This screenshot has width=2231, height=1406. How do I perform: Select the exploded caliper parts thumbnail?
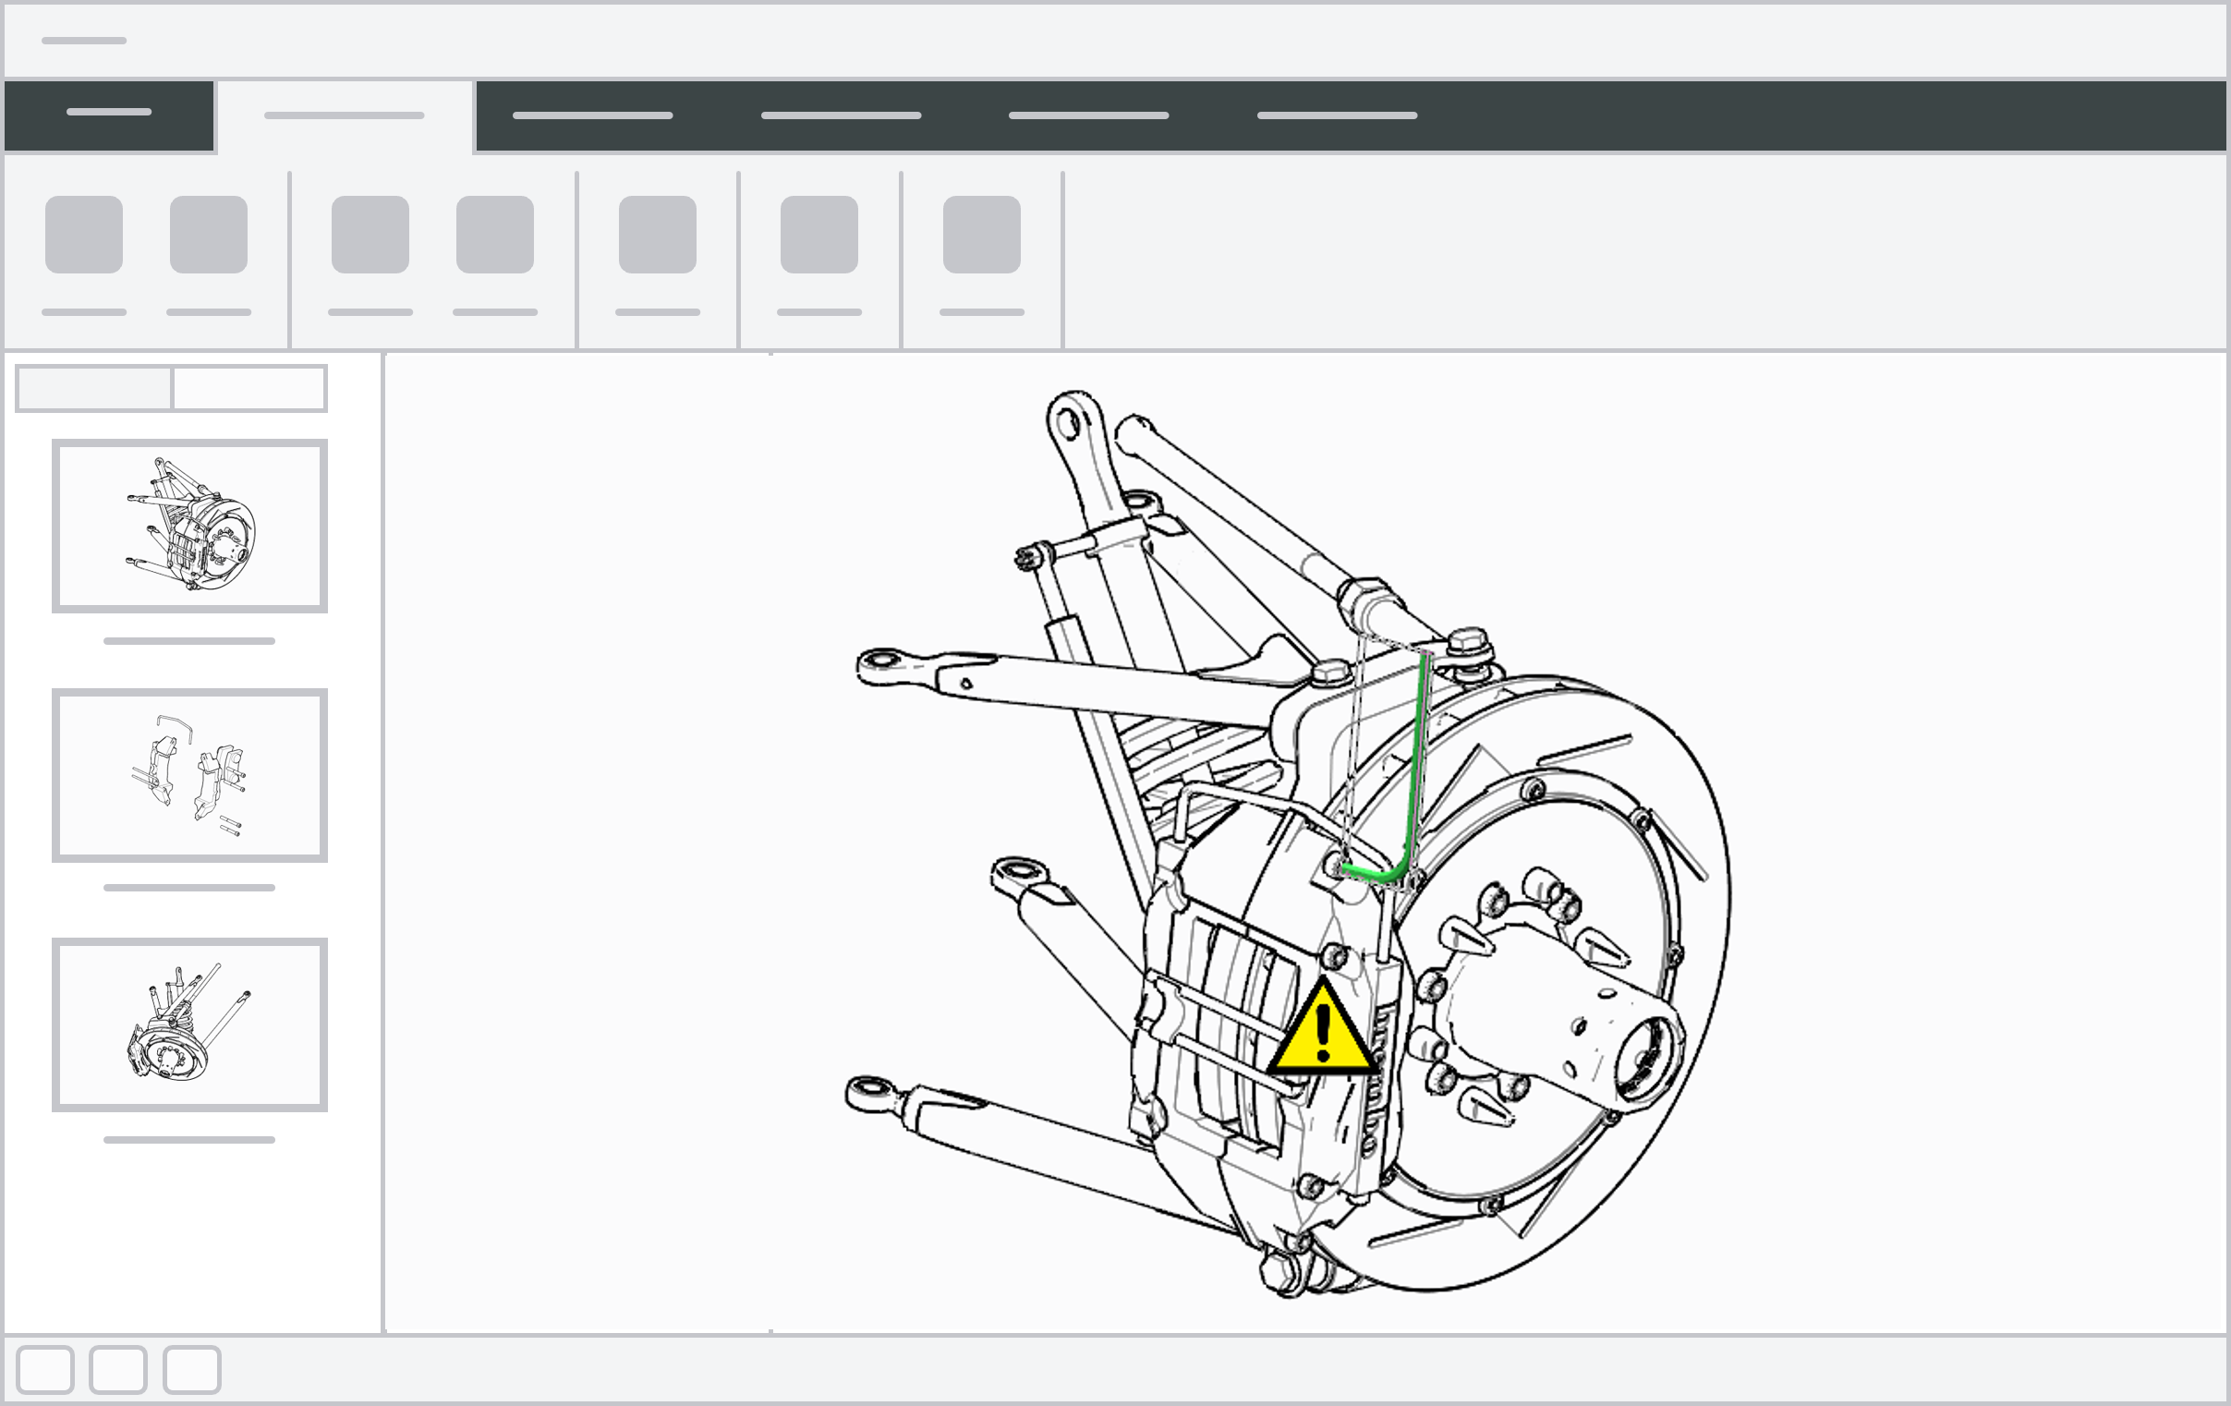(190, 775)
